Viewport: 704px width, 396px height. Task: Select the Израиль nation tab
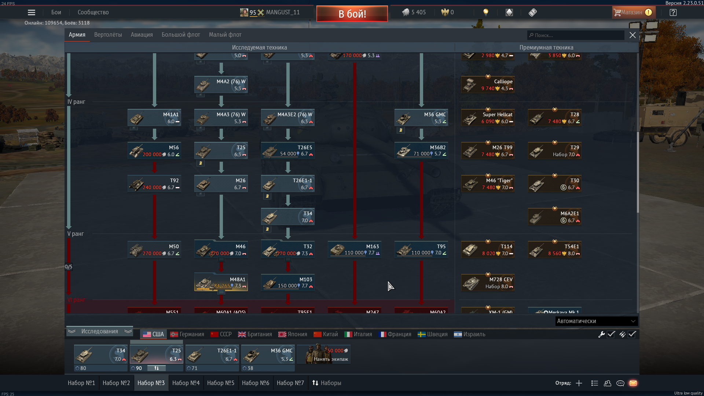pyautogui.click(x=470, y=334)
